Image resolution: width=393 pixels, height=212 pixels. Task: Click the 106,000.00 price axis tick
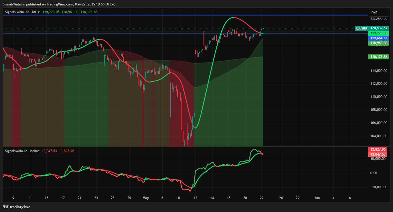[379, 123]
